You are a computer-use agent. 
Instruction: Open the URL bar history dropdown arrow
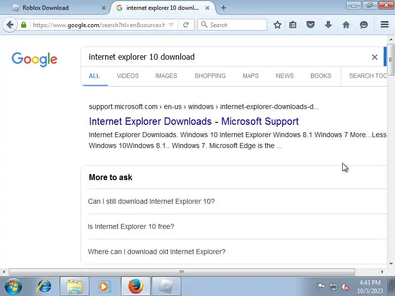tap(171, 25)
